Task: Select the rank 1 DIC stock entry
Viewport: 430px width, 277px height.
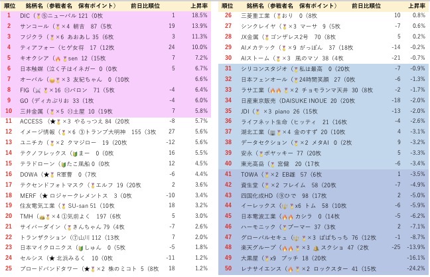Action: point(106,16)
